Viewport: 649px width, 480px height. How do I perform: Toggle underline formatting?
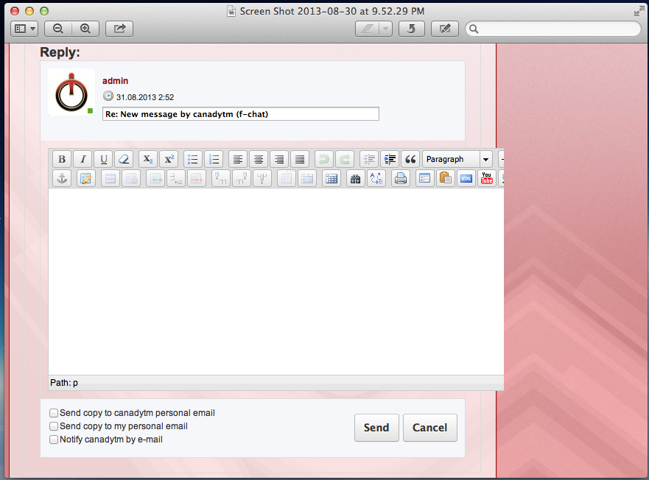[x=103, y=159]
